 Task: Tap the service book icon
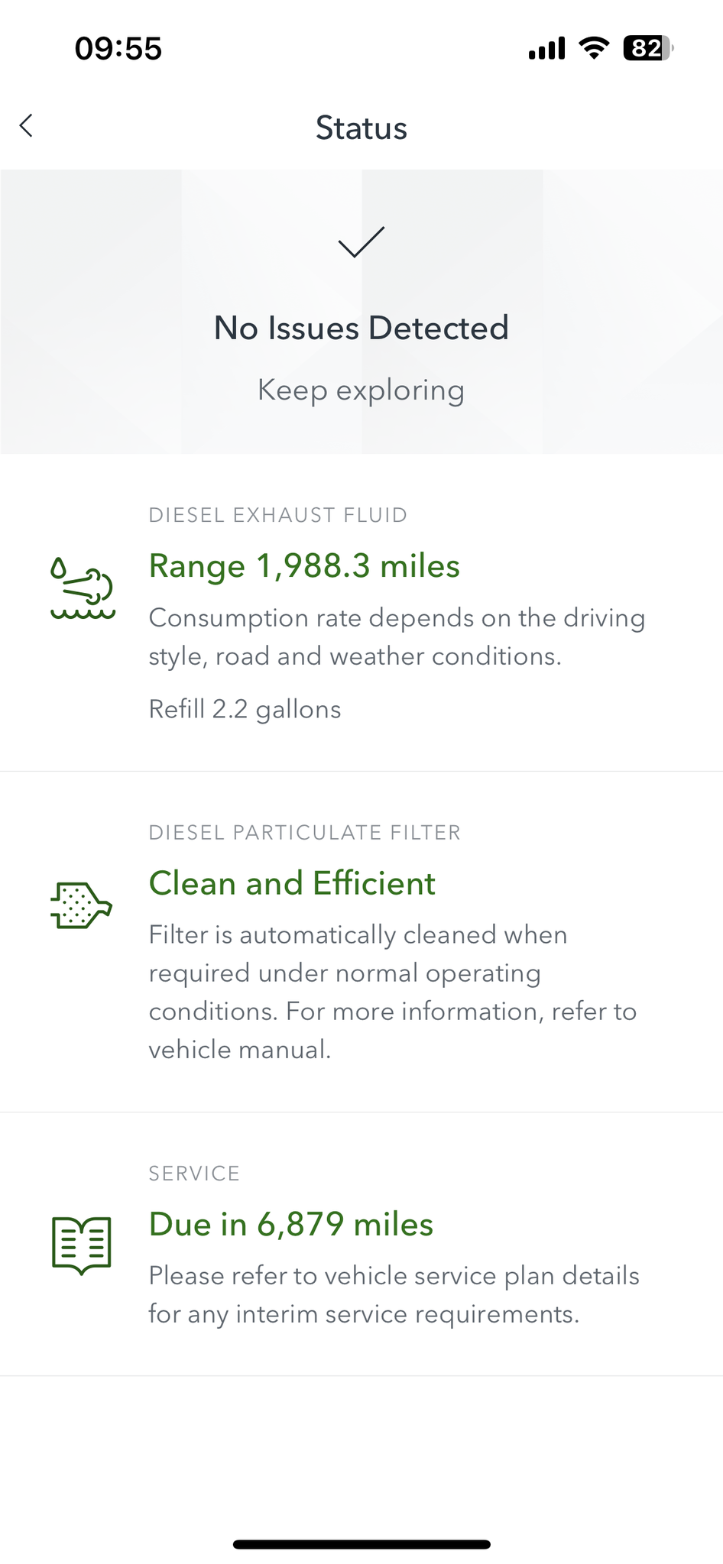(82, 1245)
